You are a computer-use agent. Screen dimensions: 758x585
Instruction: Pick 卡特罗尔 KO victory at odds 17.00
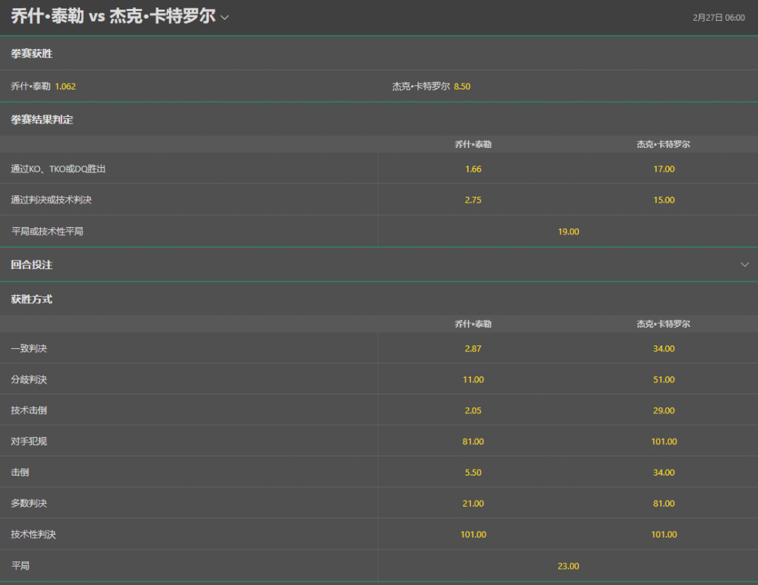click(663, 169)
